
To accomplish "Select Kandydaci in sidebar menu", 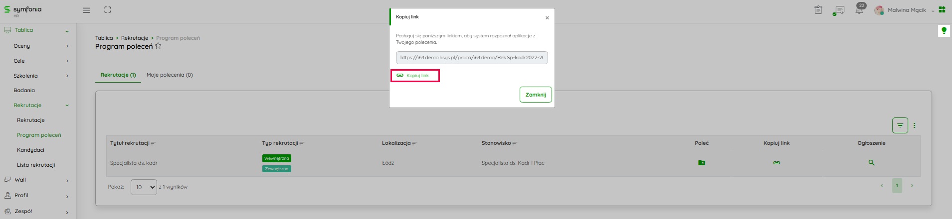I will (30, 150).
